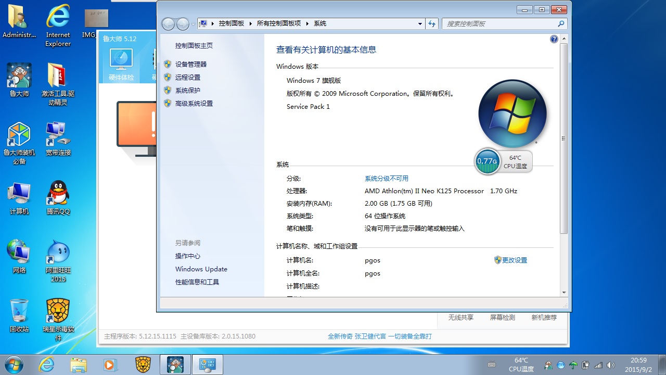Open 设备管理器 in the control panel sidebar
The width and height of the screenshot is (666, 375).
point(190,64)
